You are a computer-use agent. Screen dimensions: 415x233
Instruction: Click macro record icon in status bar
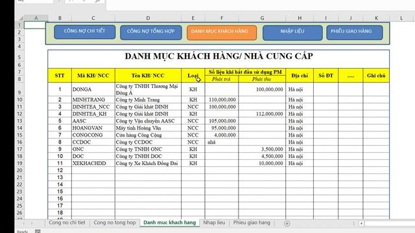pos(38,231)
